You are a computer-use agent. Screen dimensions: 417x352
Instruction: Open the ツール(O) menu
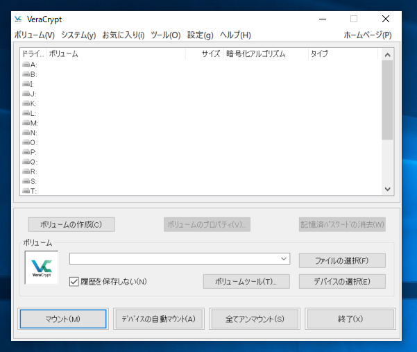165,35
